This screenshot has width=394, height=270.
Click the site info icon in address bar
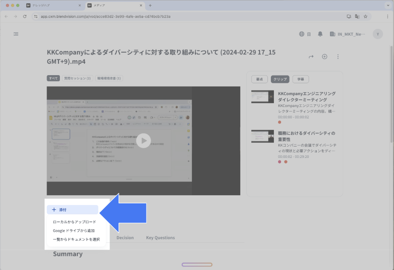point(36,16)
